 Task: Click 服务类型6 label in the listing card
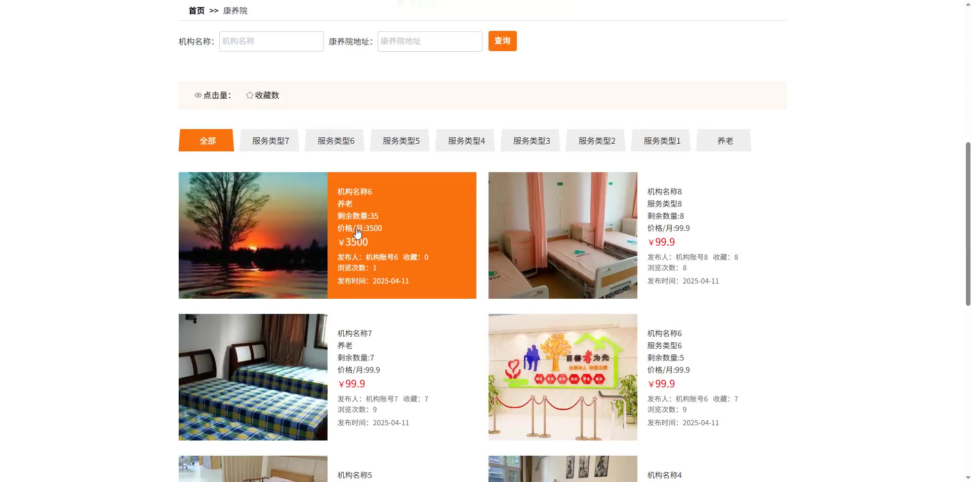[664, 346]
